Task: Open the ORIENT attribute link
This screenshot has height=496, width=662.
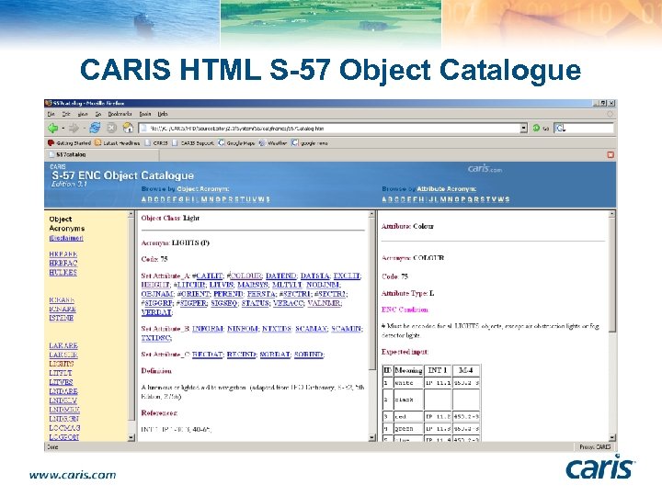Action: click(x=196, y=294)
